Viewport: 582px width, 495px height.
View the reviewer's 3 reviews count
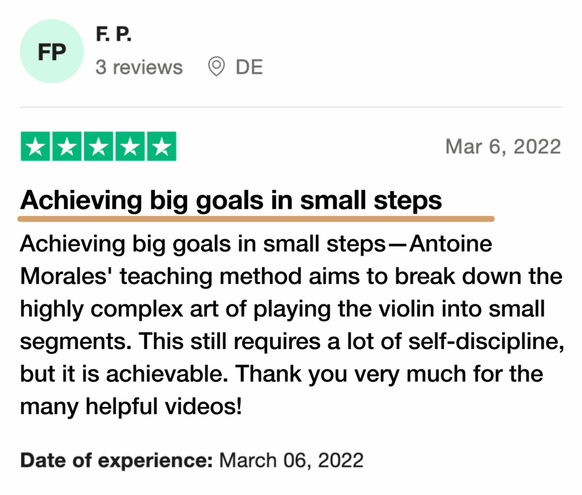point(139,68)
